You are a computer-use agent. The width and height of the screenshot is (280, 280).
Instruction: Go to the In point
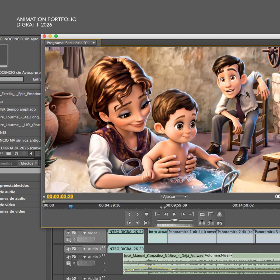129,223
